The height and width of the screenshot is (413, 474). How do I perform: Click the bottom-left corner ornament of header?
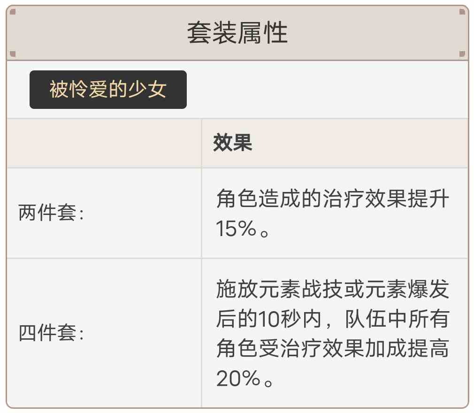tap(13, 54)
